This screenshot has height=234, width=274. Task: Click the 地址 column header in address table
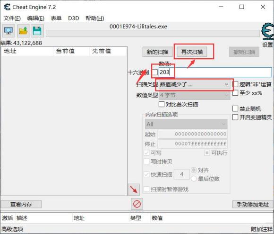(101, 218)
